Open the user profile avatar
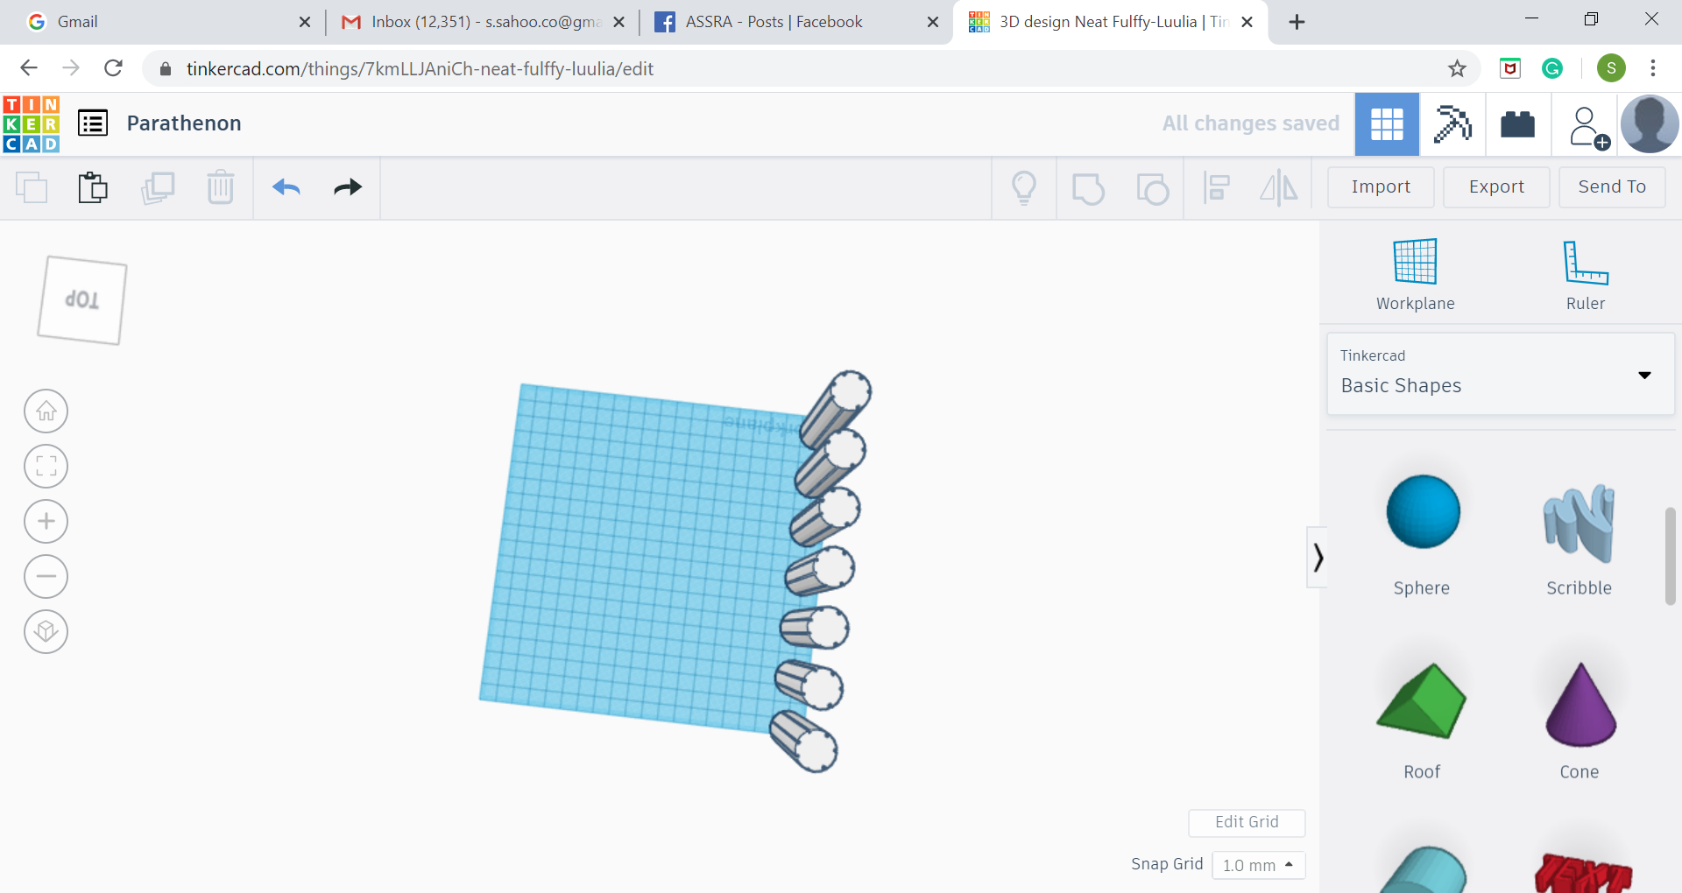 click(1650, 124)
